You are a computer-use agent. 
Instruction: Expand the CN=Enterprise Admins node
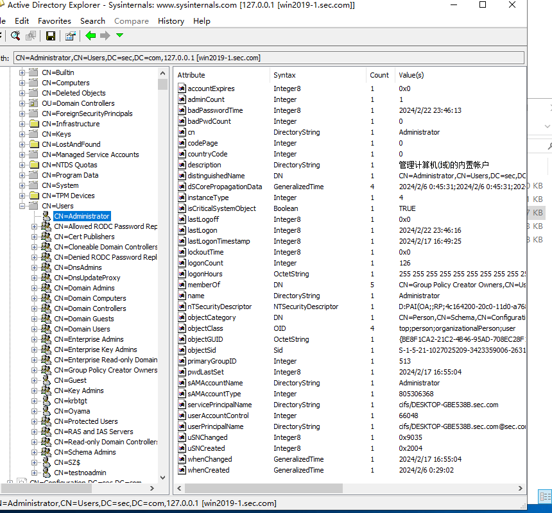pyautogui.click(x=35, y=339)
